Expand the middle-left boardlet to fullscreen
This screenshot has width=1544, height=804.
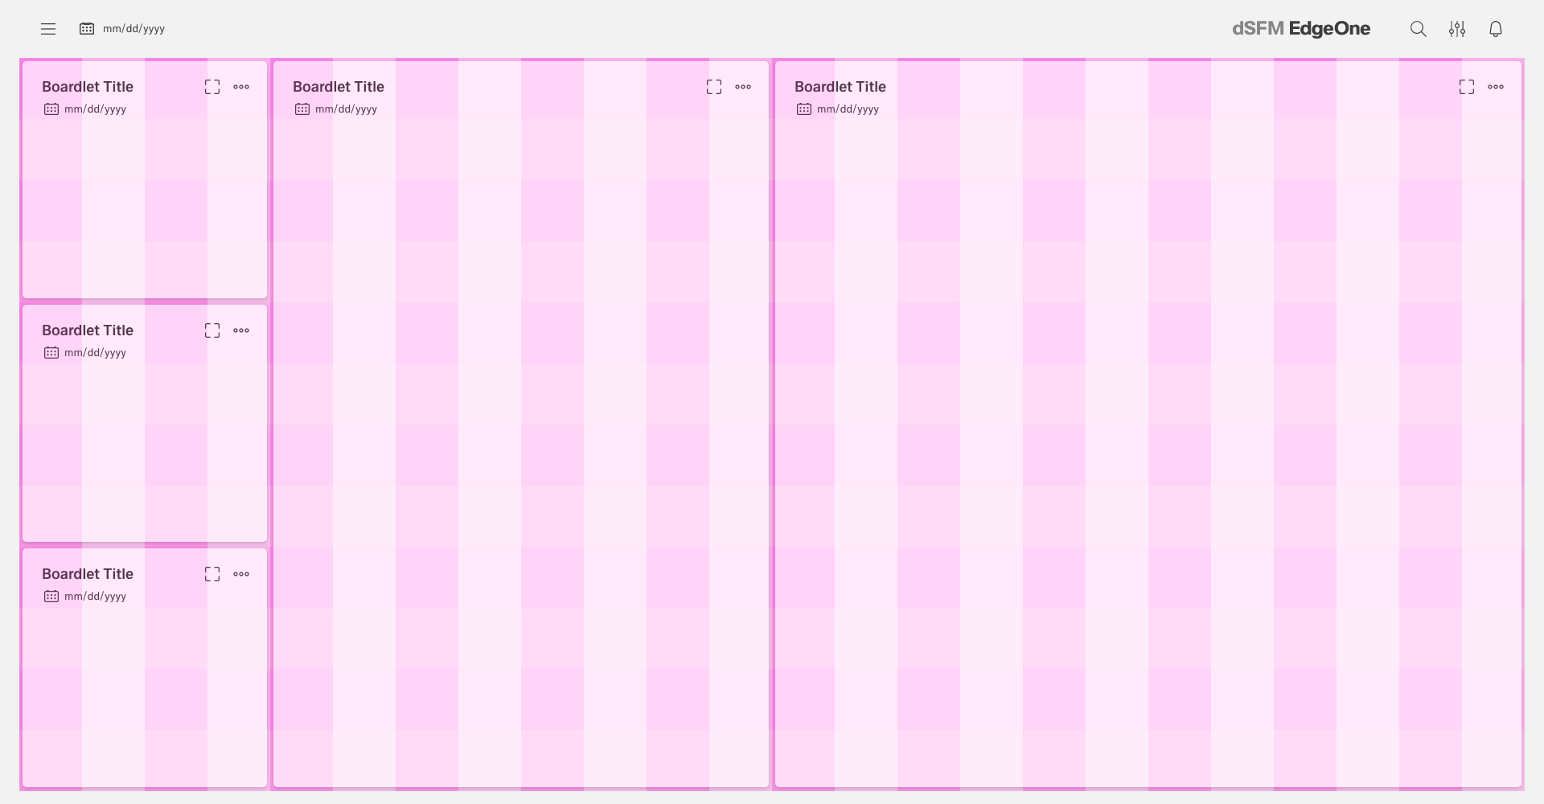click(x=212, y=330)
